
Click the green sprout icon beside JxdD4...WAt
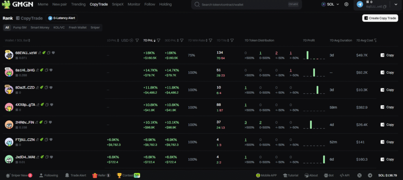click(42, 157)
